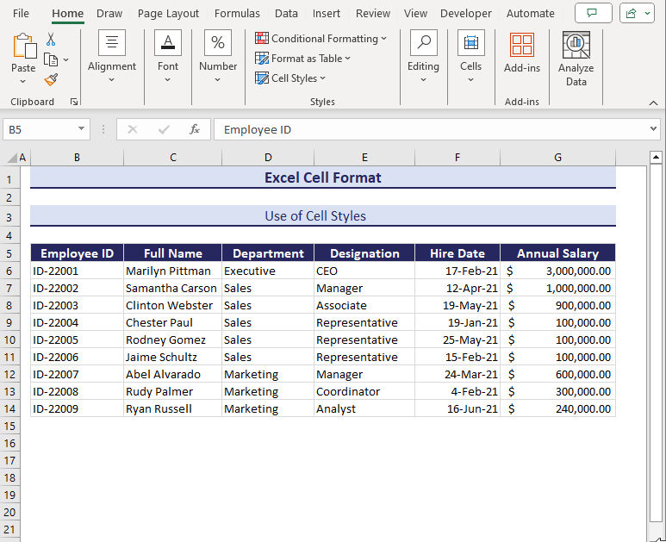The height and width of the screenshot is (542, 666).
Task: Select the Format Painter brush icon
Action: click(x=51, y=79)
